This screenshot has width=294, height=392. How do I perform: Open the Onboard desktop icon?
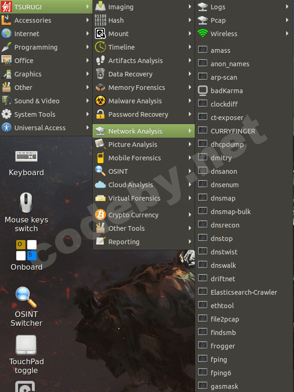[x=26, y=255]
